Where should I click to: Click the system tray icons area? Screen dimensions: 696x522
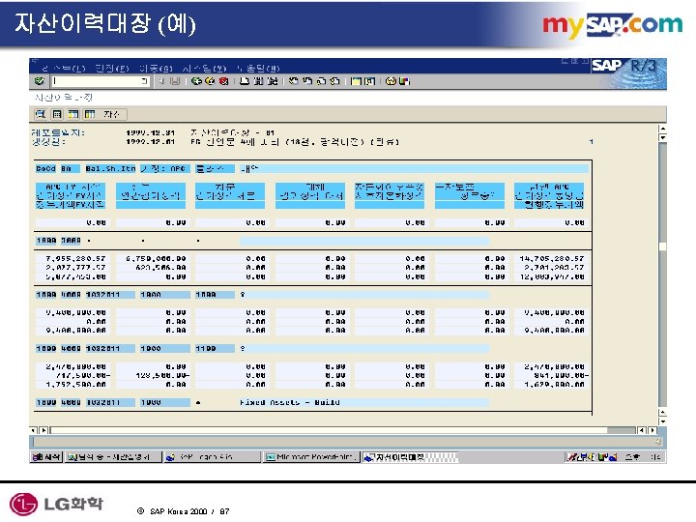pos(592,456)
